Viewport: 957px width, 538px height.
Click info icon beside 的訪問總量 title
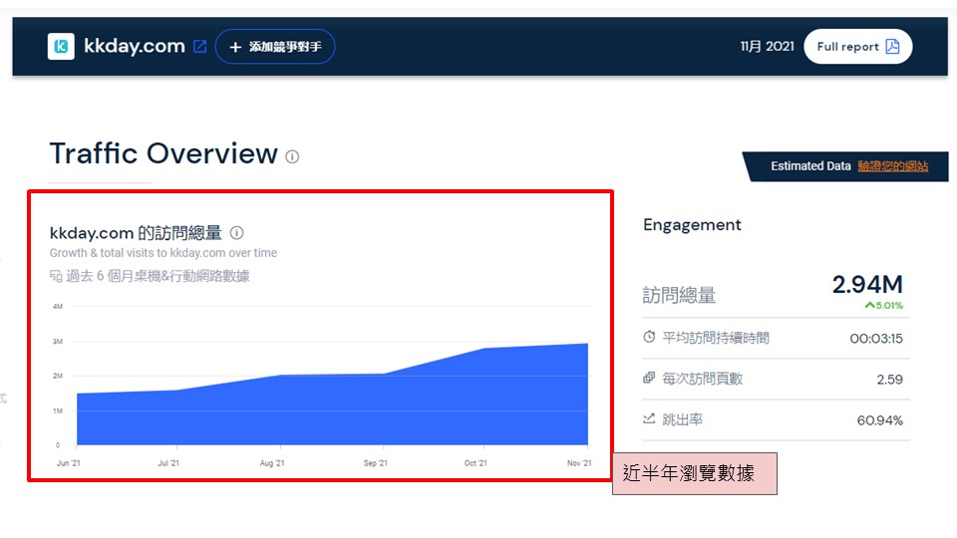(x=237, y=232)
